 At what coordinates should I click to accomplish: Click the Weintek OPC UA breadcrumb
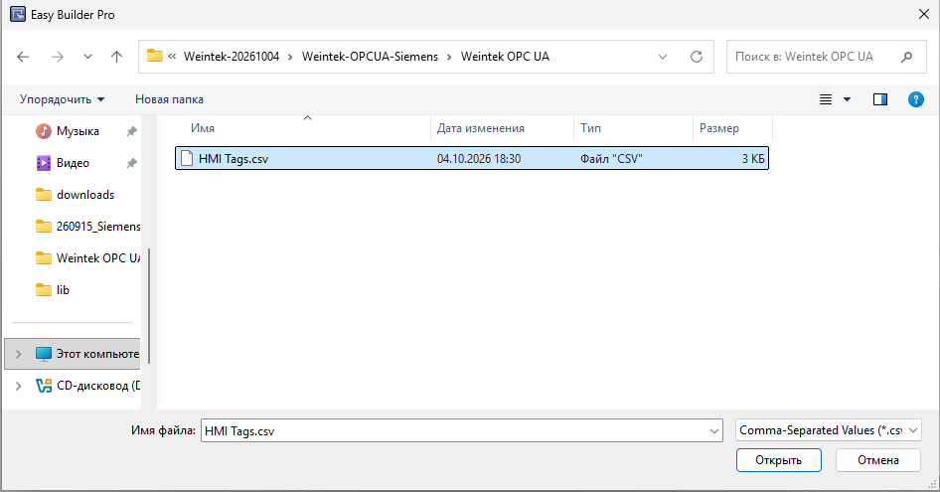click(x=505, y=57)
